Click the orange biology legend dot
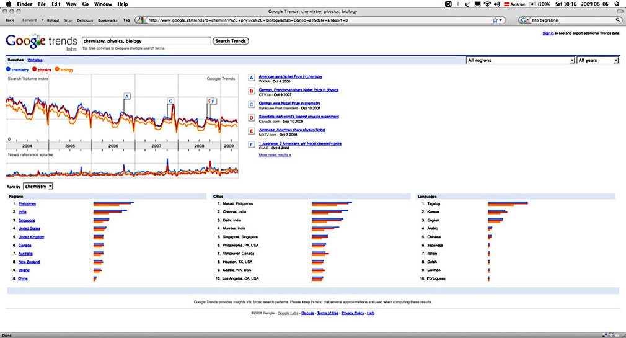This screenshot has height=338, width=626. 57,69
